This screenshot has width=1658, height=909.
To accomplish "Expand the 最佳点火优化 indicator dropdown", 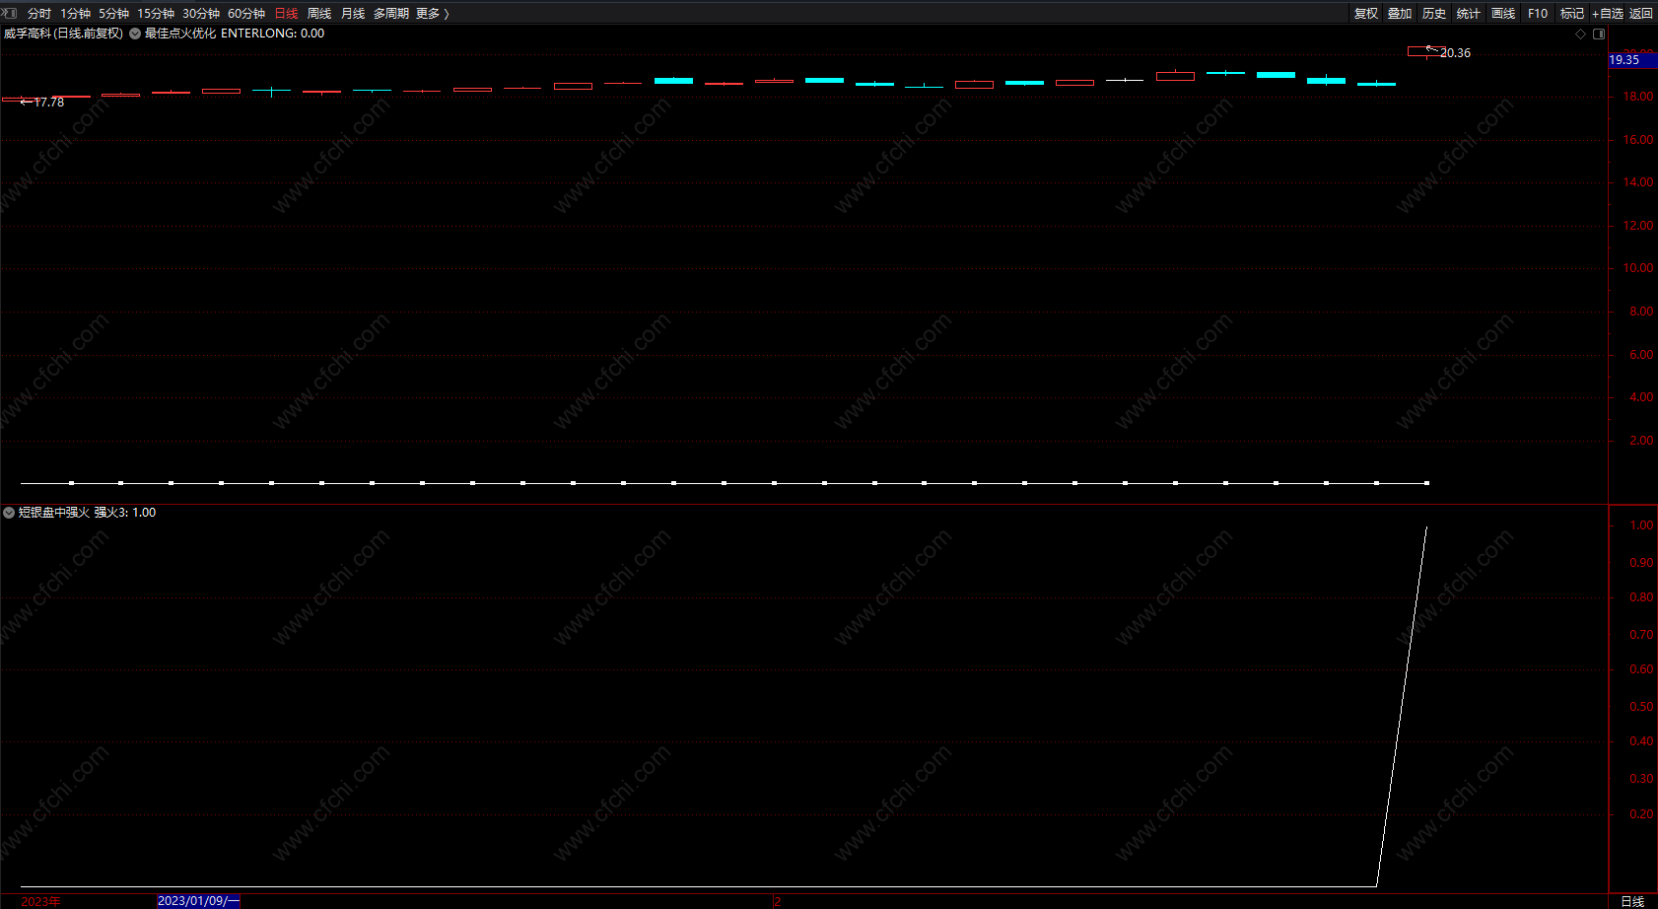I will [x=135, y=34].
